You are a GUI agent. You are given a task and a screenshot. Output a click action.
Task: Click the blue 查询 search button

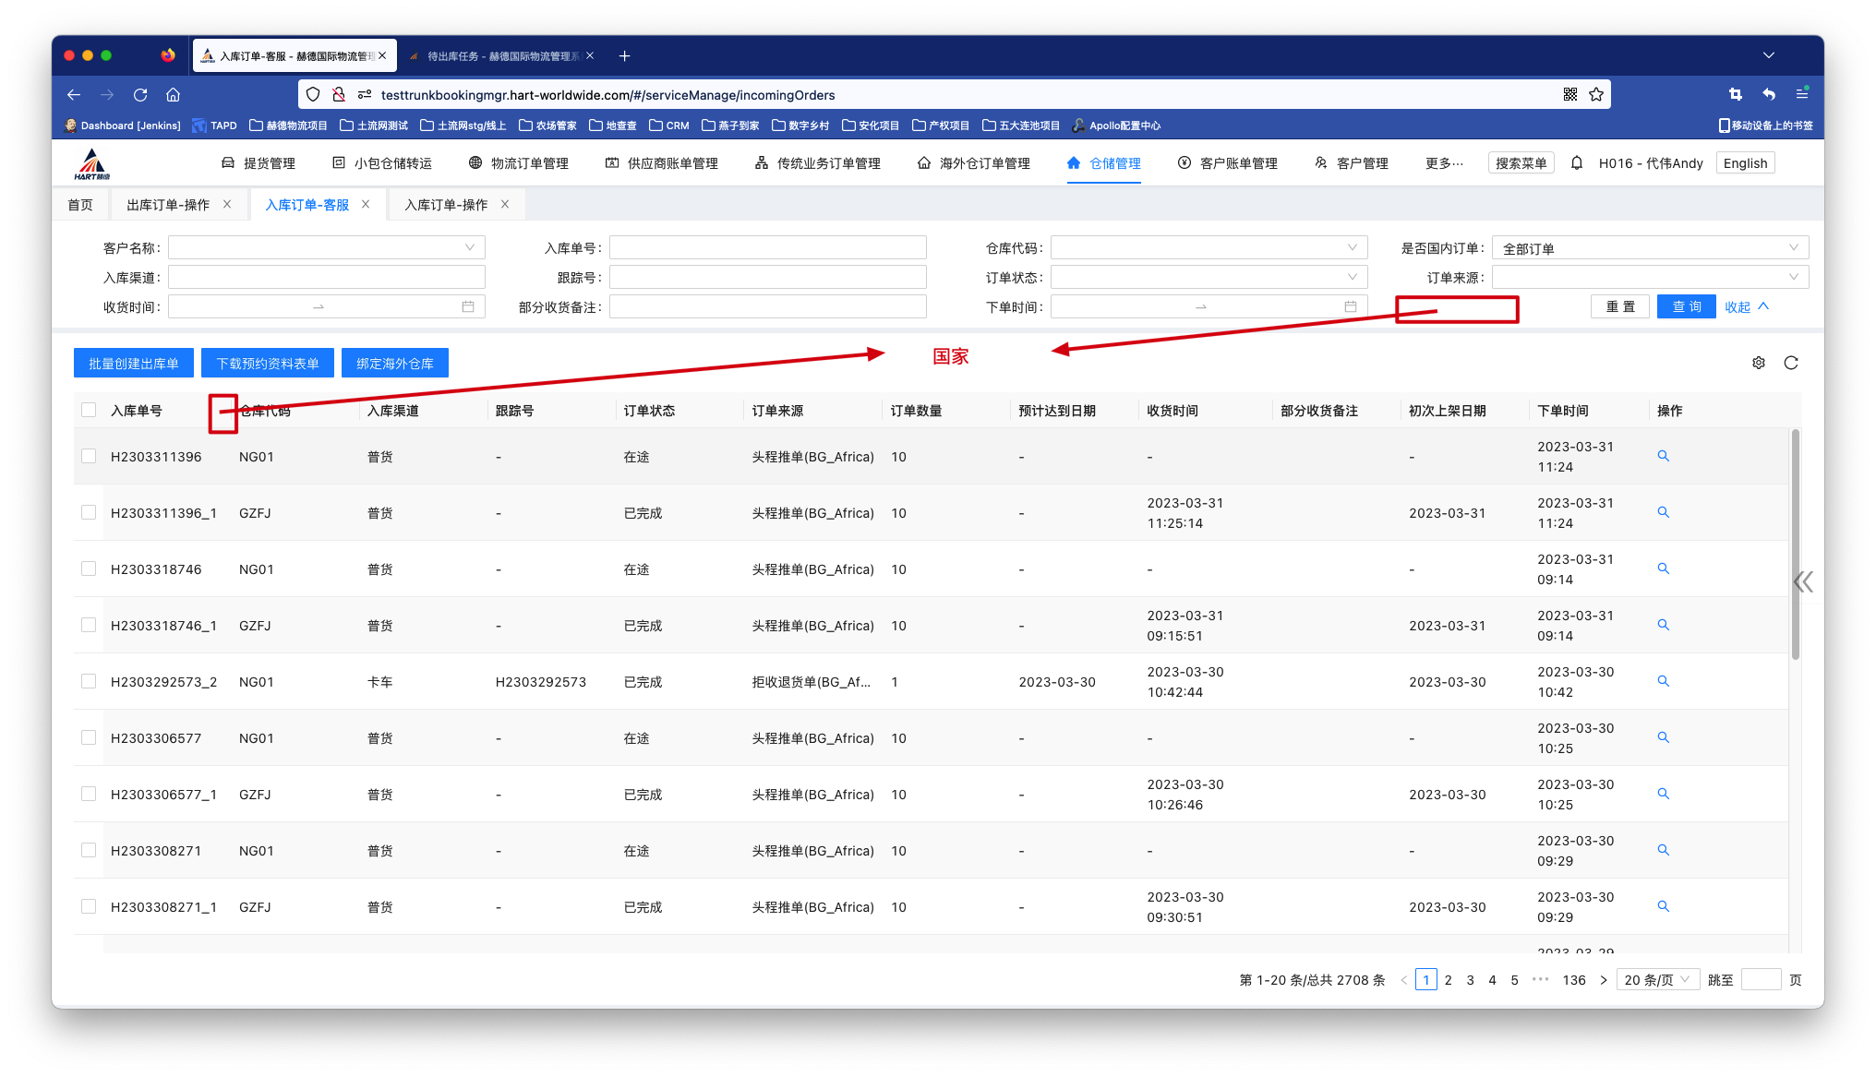[1686, 306]
